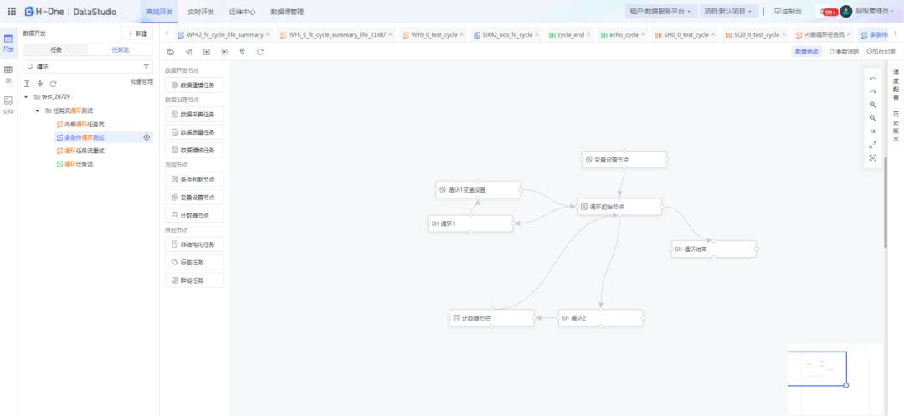This screenshot has width=904, height=416.
Task: Click the filter funnel icon in search box
Action: (x=146, y=66)
